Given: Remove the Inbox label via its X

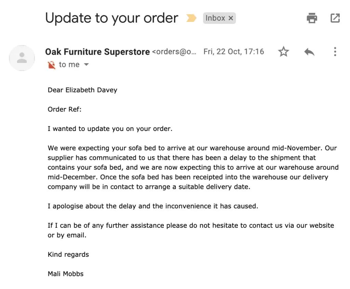Looking at the screenshot, I should pyautogui.click(x=231, y=18).
